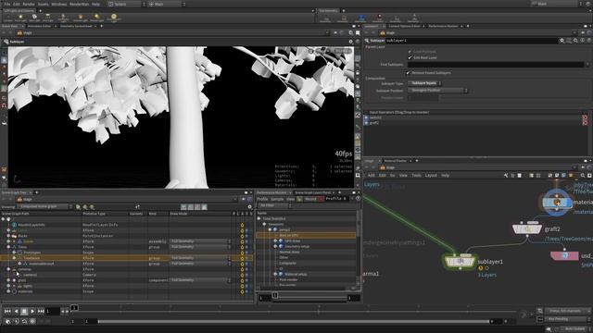Open the Composed scene graph viewing dropdown
Viewport: 593px width, 333px height.
[45, 207]
